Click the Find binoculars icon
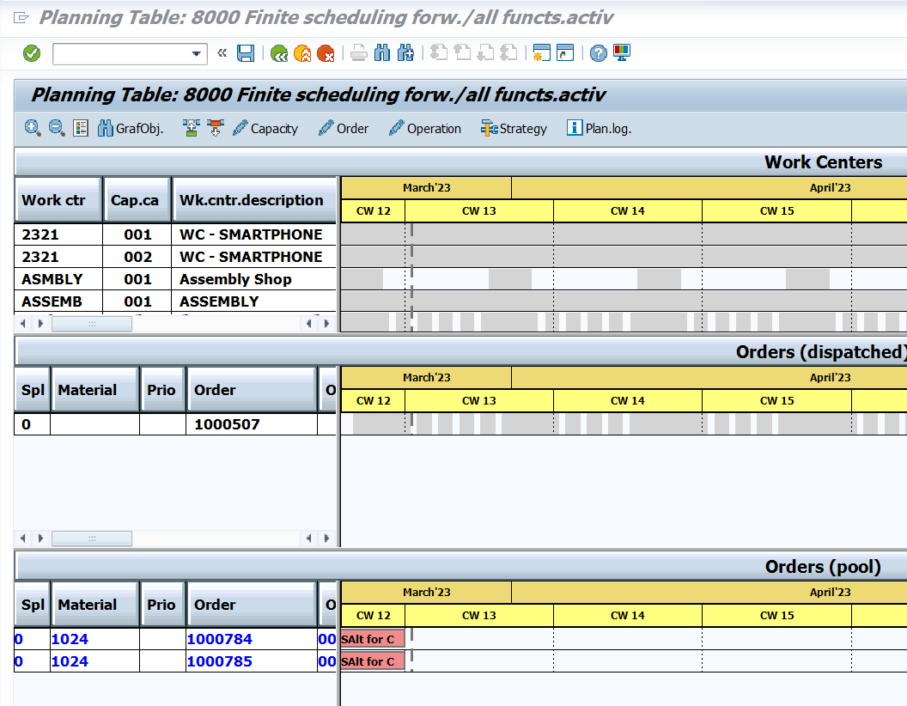The width and height of the screenshot is (907, 706). (x=381, y=52)
